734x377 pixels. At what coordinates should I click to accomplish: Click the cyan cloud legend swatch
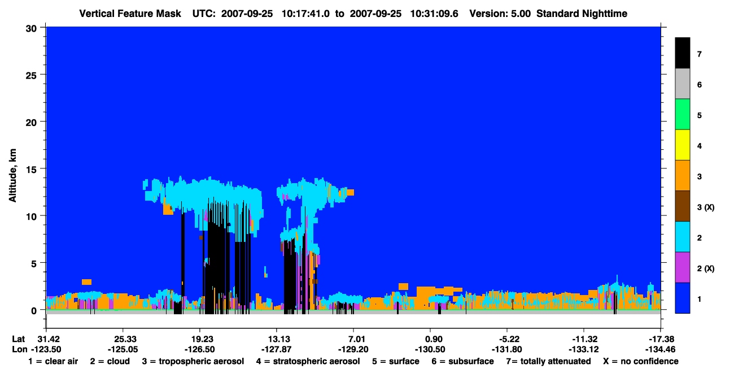(x=683, y=236)
